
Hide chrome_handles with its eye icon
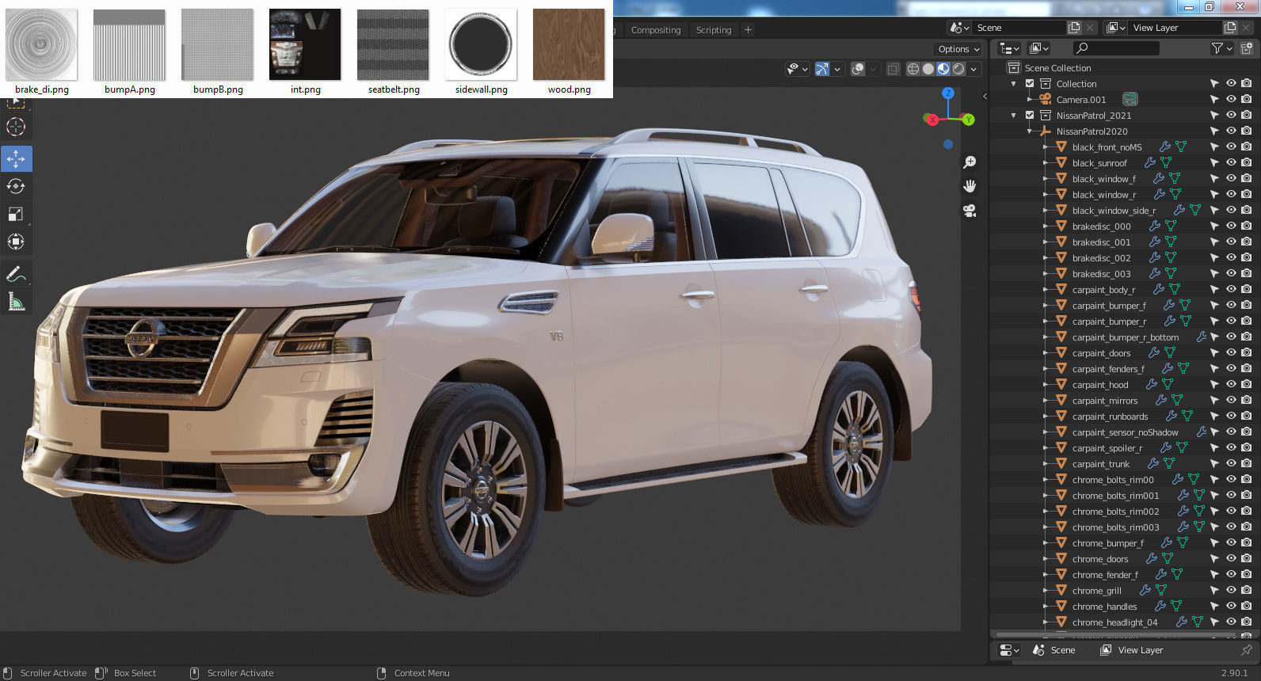1231,606
